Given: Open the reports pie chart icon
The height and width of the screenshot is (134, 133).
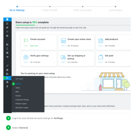Looking at the screenshot, I should pos(7,36).
